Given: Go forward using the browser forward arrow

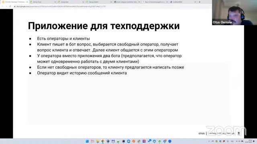Looking at the screenshot, I should pos(6,6).
